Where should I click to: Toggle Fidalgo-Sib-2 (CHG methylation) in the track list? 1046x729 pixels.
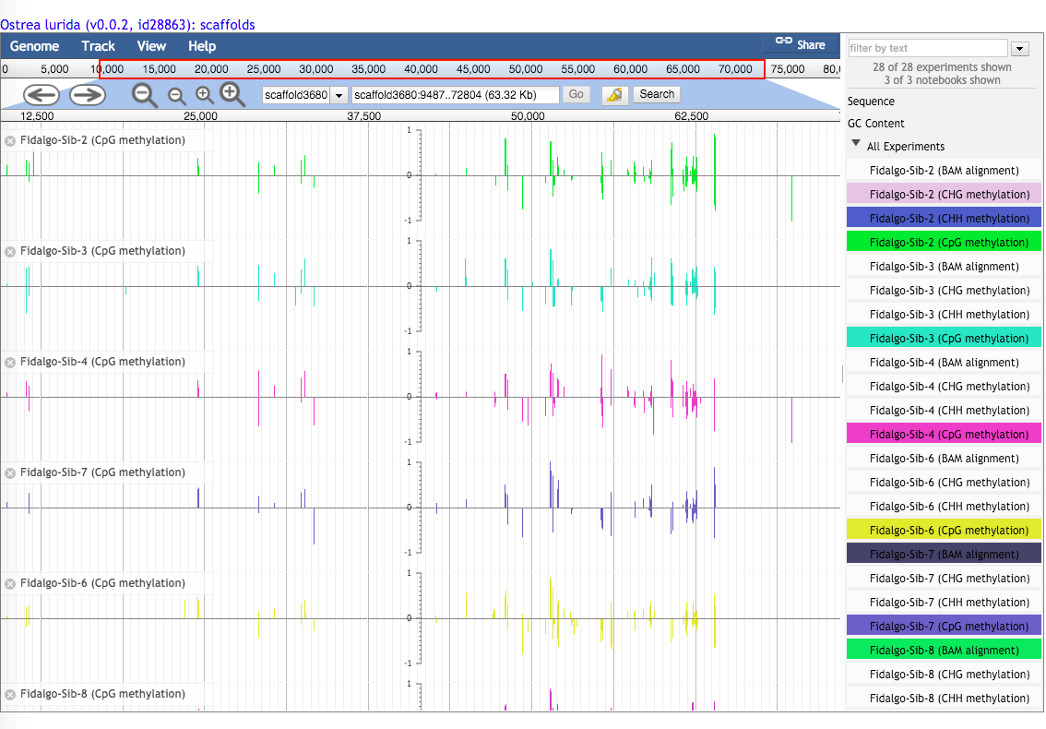tap(944, 195)
